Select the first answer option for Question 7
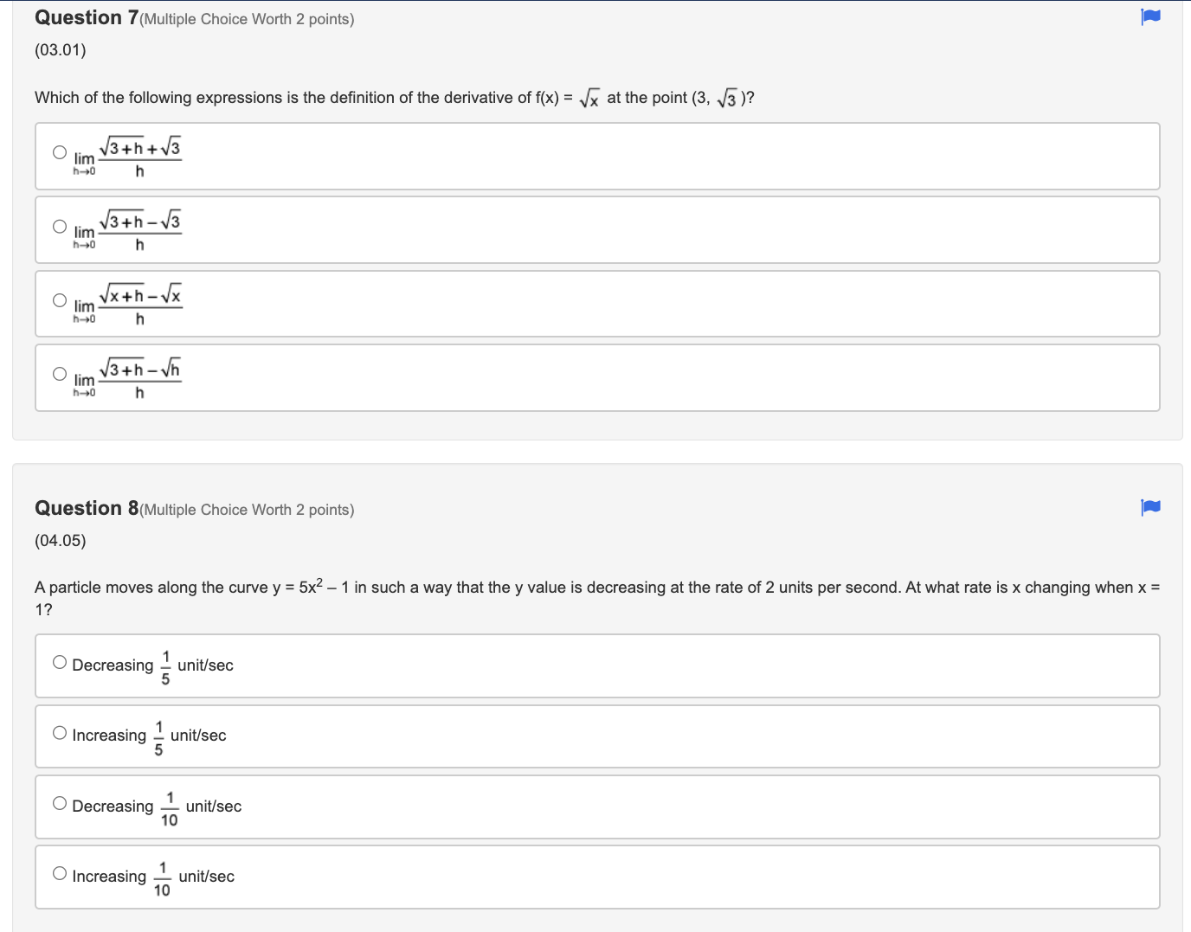The width and height of the screenshot is (1191, 932). [59, 151]
